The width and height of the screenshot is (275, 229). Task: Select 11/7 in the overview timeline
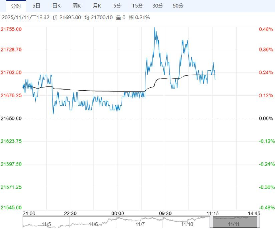tap(141, 224)
